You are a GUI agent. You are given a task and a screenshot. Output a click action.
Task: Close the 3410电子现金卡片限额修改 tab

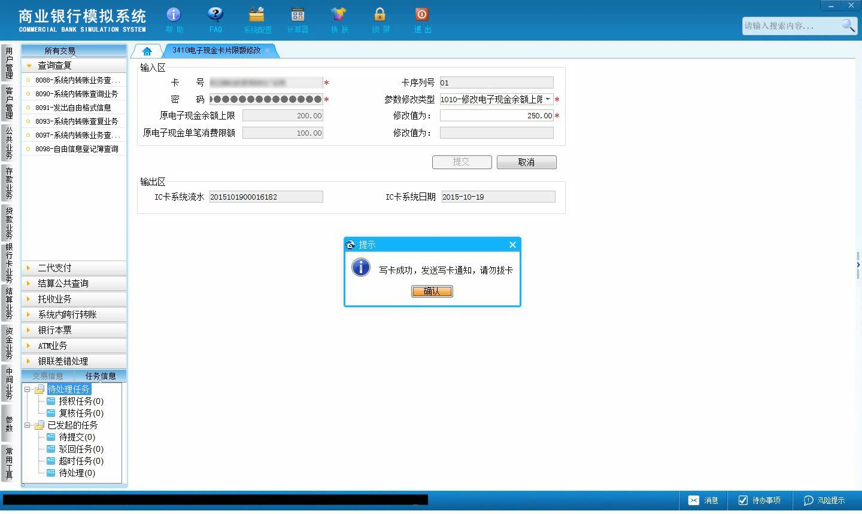tap(268, 51)
